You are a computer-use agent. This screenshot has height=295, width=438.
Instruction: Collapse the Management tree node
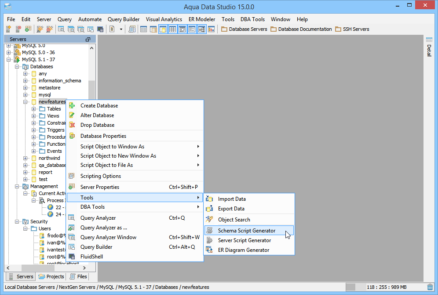[17, 186]
